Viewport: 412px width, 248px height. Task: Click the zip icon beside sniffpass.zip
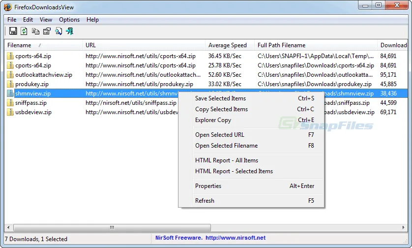[10, 103]
